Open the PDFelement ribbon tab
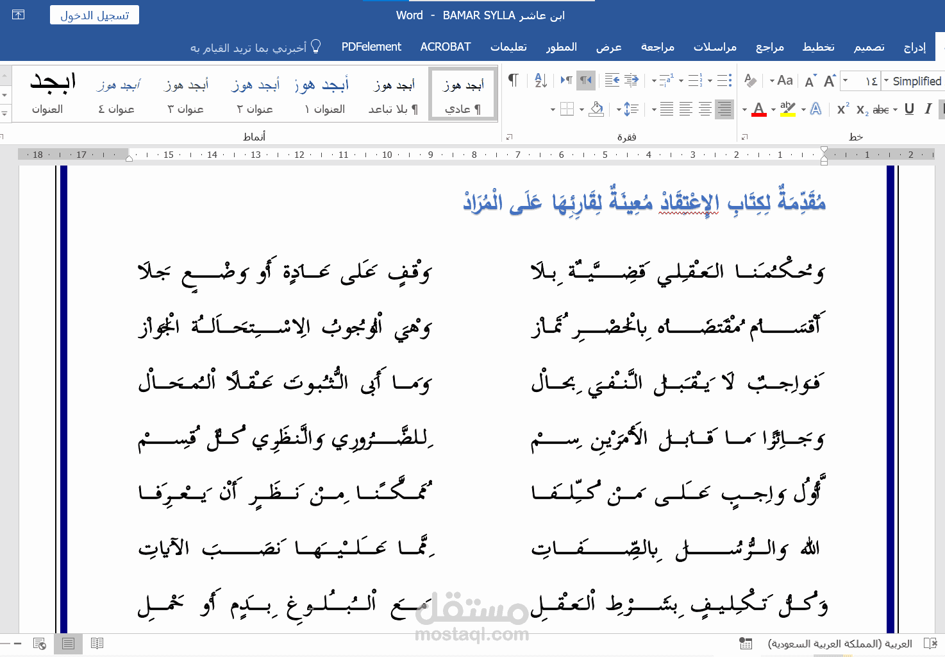Image resolution: width=945 pixels, height=657 pixels. pyautogui.click(x=371, y=47)
